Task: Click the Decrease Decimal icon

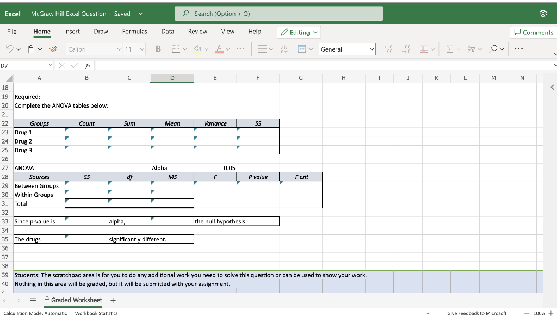Action: (x=406, y=49)
